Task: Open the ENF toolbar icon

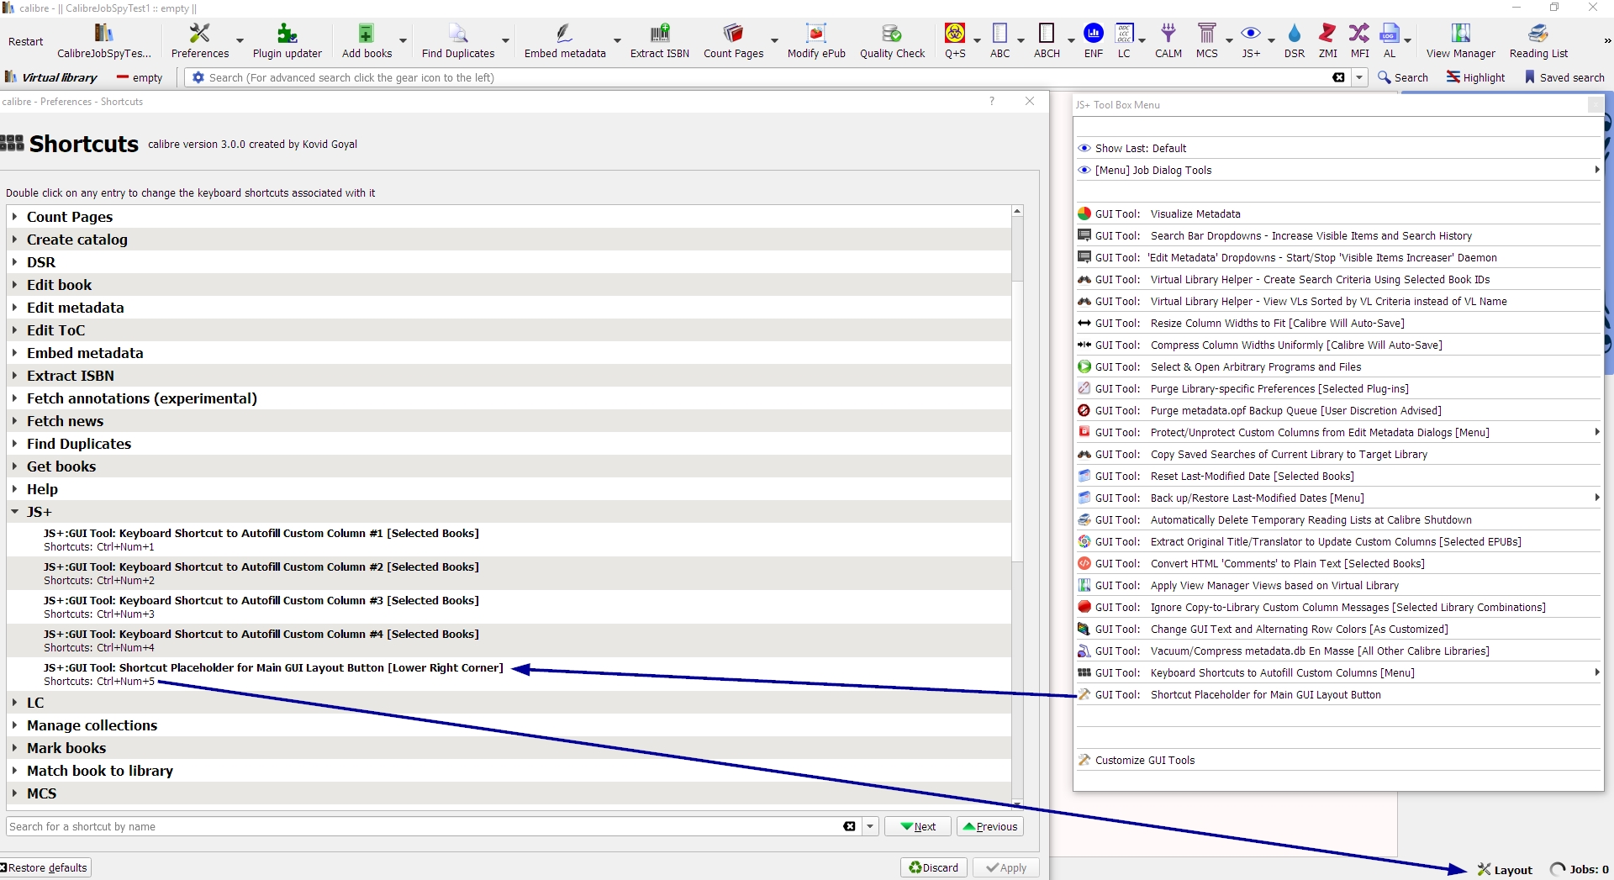Action: click(x=1094, y=40)
